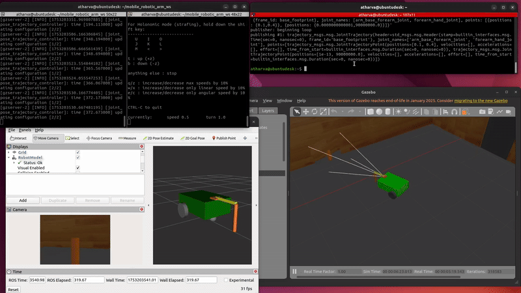Close the Displays panel
Image resolution: width=521 pixels, height=293 pixels.
tap(141, 146)
